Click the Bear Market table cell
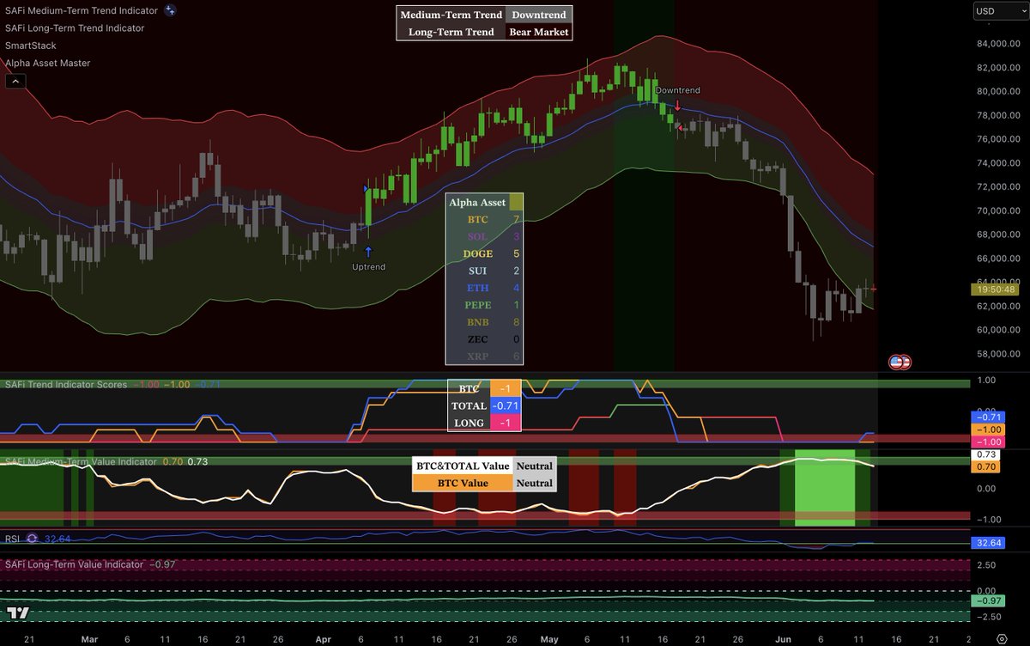 tap(539, 32)
